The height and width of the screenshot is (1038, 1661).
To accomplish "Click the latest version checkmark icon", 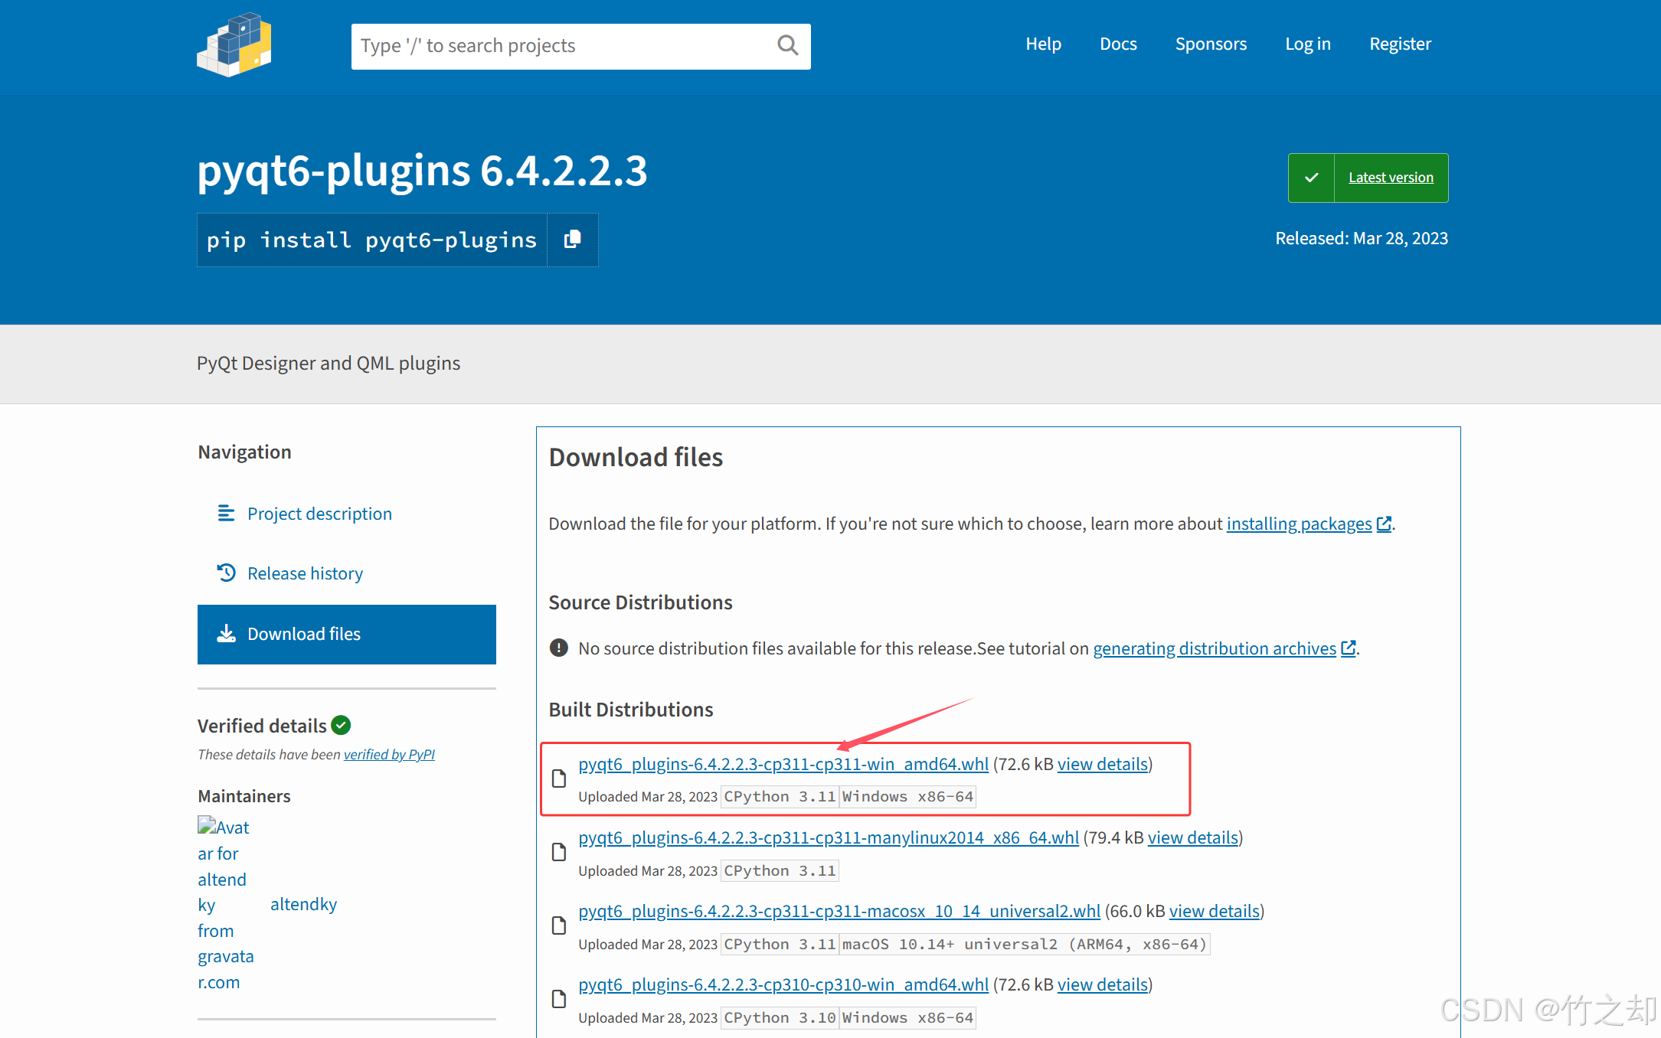I will coord(1311,178).
